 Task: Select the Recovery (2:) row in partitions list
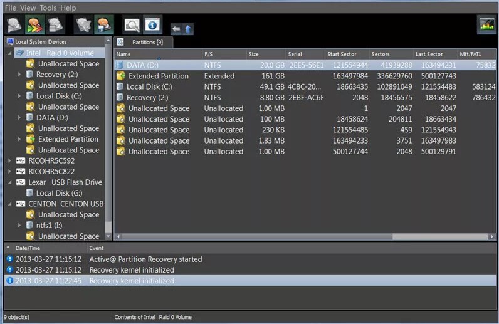point(305,98)
